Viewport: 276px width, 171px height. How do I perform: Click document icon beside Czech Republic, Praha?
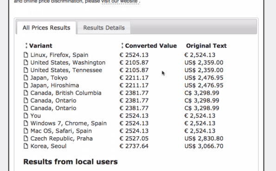[x=26, y=138]
